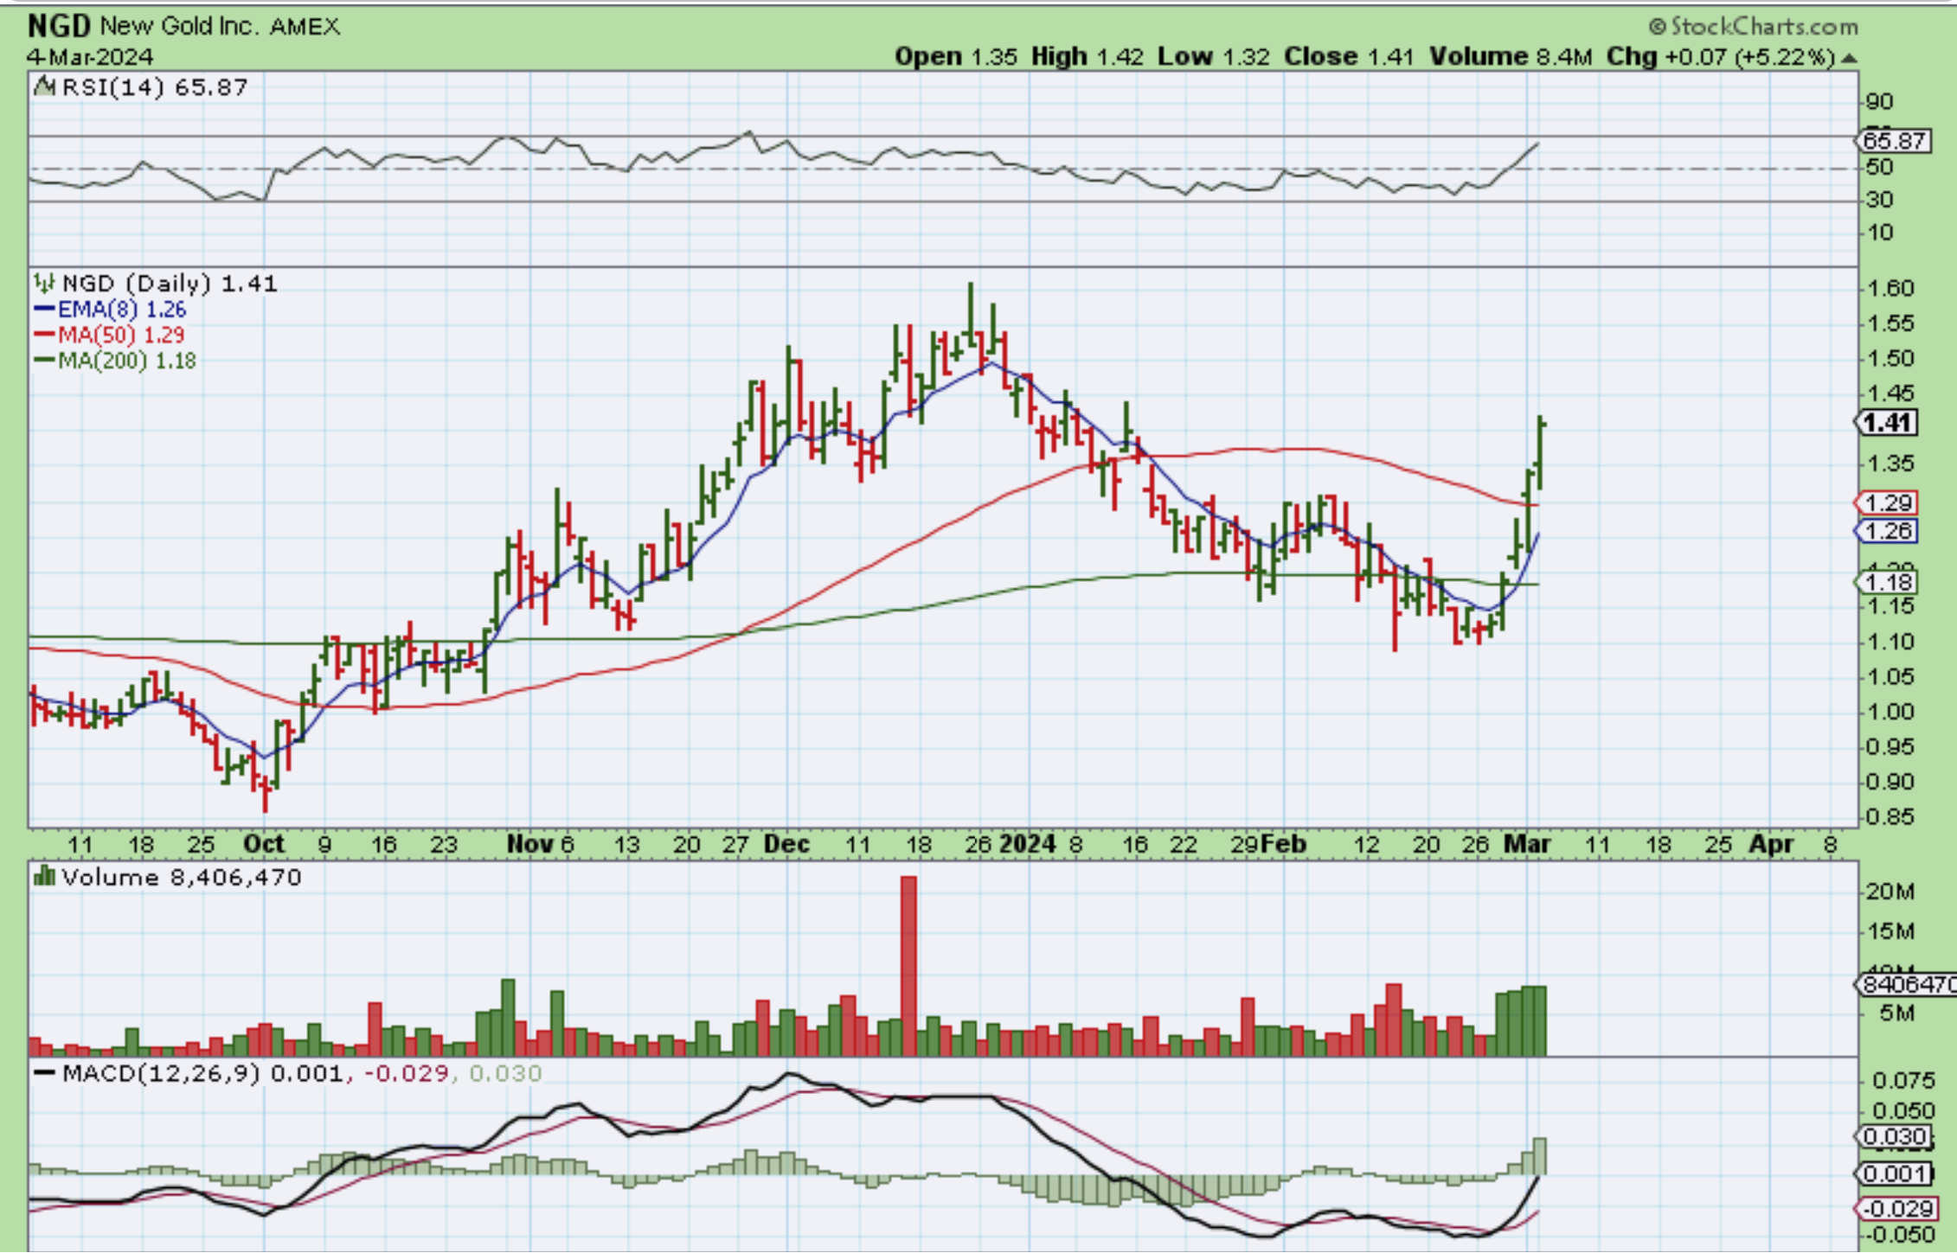This screenshot has height=1253, width=1957.
Task: Click the 0.030 MACD histogram value tag
Action: (1893, 1137)
